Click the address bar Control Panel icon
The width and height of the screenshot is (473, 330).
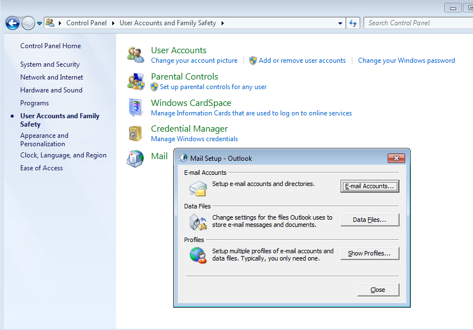(x=50, y=23)
